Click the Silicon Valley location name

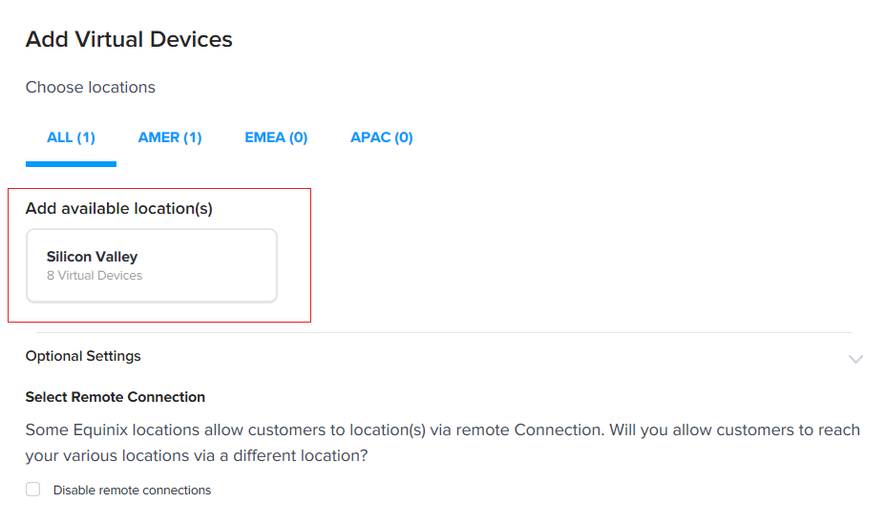pos(92,257)
